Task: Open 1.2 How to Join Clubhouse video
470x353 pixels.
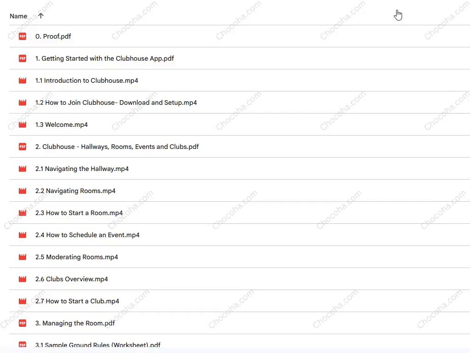Action: coord(116,102)
